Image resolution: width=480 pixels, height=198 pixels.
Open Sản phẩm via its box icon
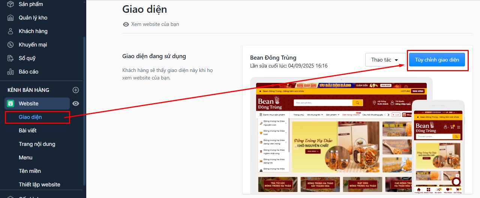(11, 4)
